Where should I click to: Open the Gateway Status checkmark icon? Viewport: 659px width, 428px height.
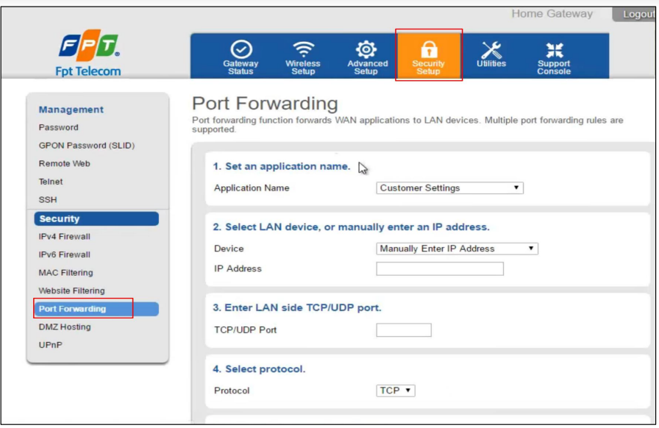[241, 50]
